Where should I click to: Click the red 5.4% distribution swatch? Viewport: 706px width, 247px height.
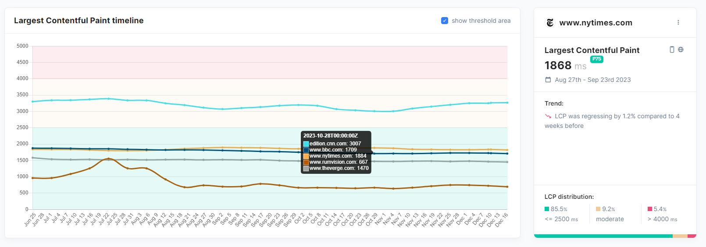[x=650, y=209]
